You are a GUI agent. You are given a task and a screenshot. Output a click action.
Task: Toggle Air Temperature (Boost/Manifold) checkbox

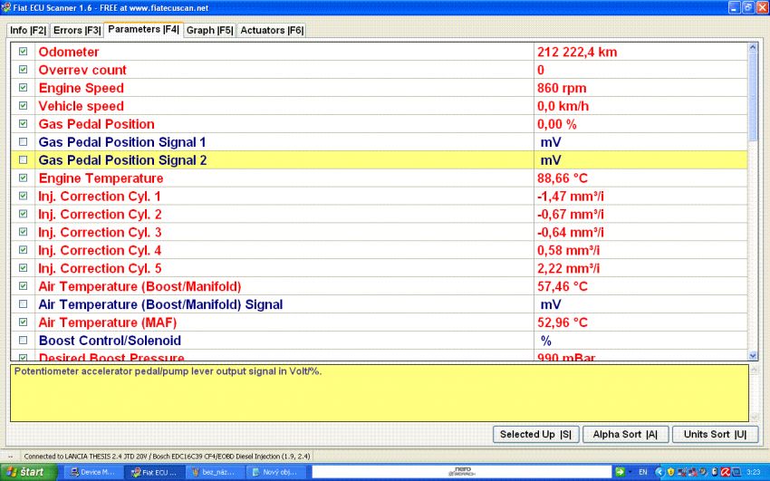point(23,285)
